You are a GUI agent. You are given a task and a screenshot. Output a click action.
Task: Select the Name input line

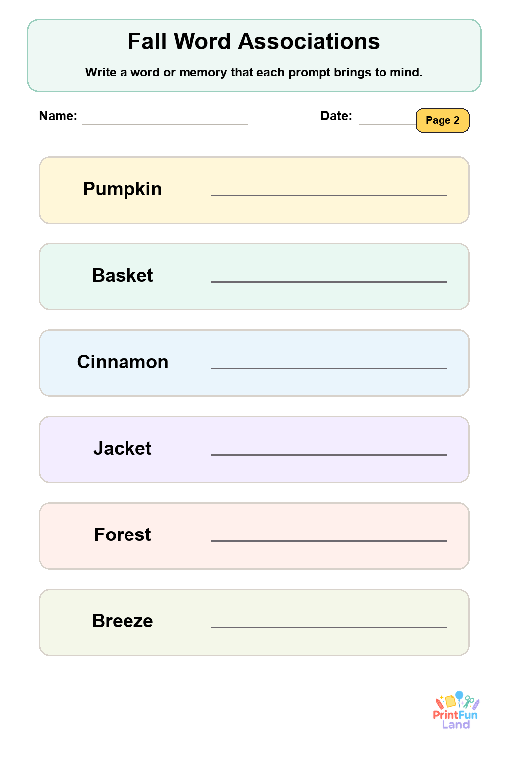coord(165,124)
